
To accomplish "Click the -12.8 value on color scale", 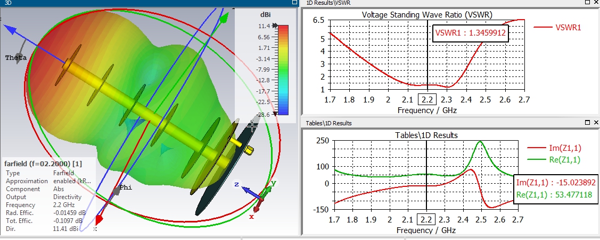I will pos(263,80).
